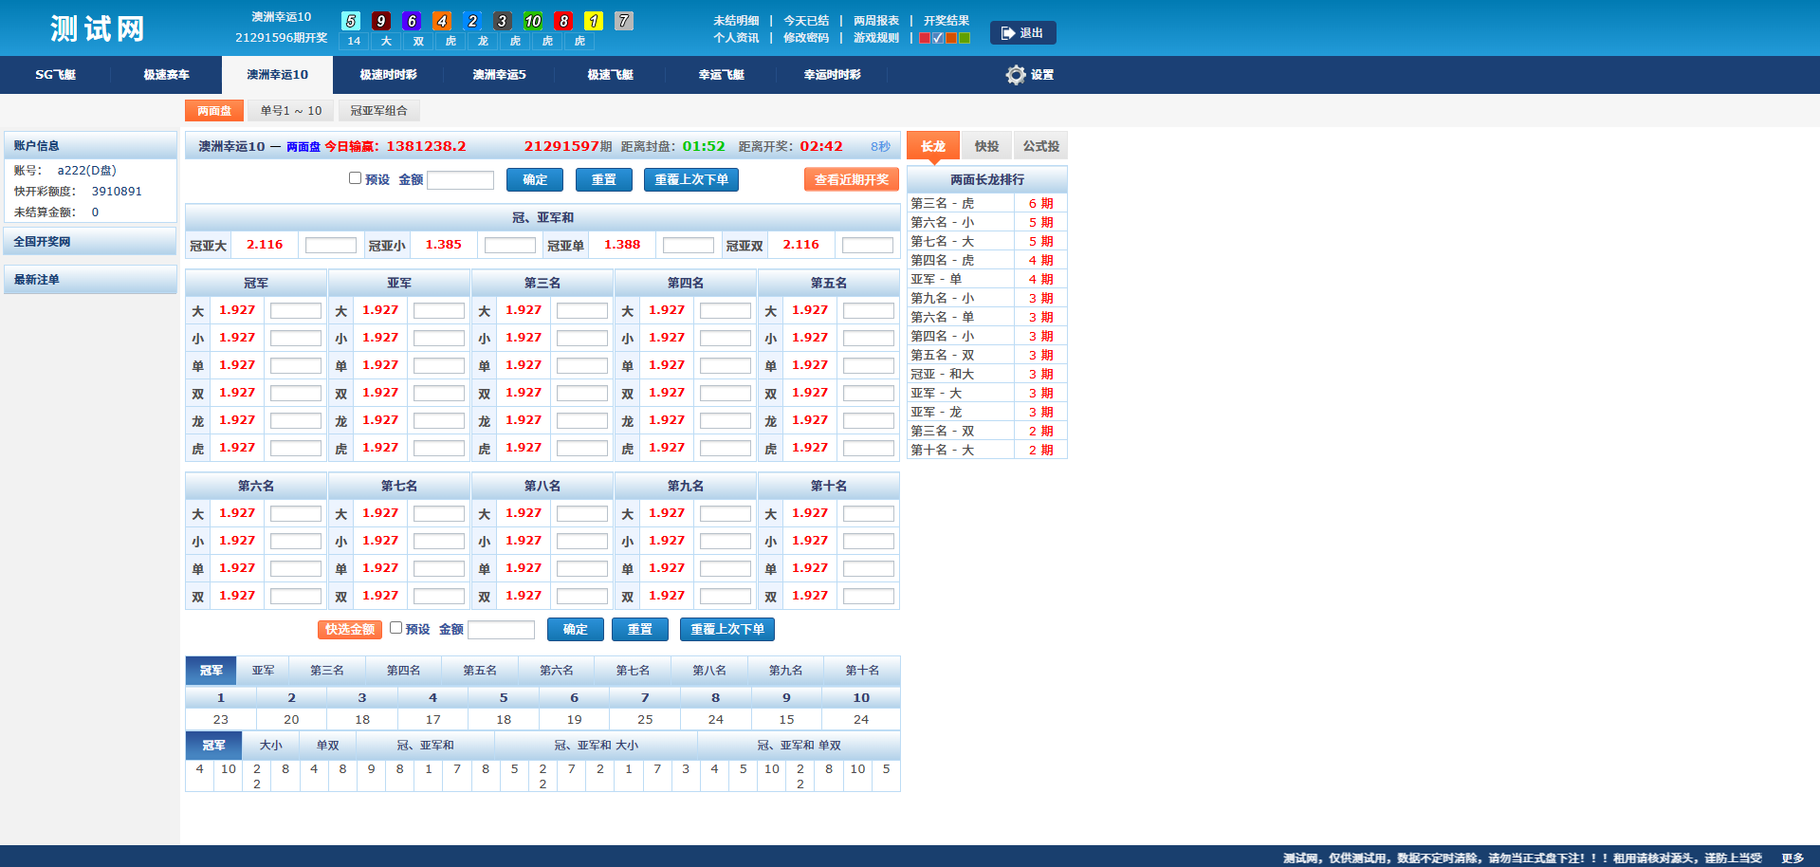Click the orange number 4 result ball

442,21
